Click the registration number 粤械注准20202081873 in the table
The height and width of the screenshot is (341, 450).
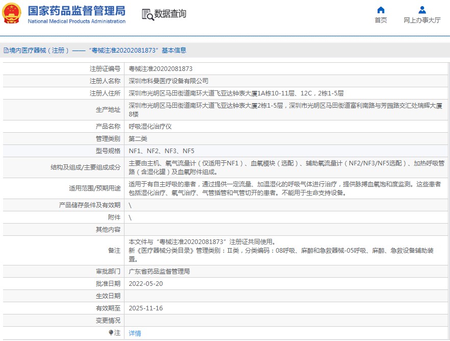(x=160, y=69)
